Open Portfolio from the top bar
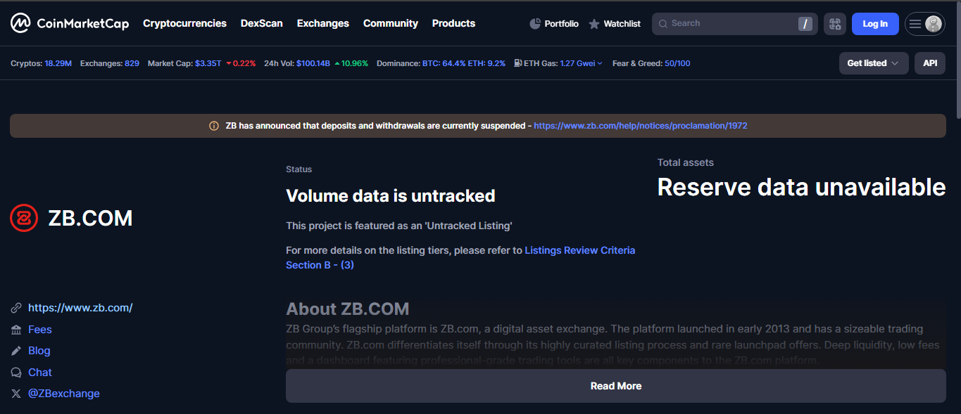The width and height of the screenshot is (961, 414). click(554, 23)
